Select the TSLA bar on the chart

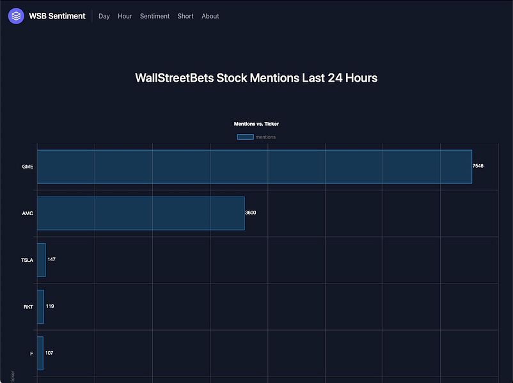click(41, 260)
